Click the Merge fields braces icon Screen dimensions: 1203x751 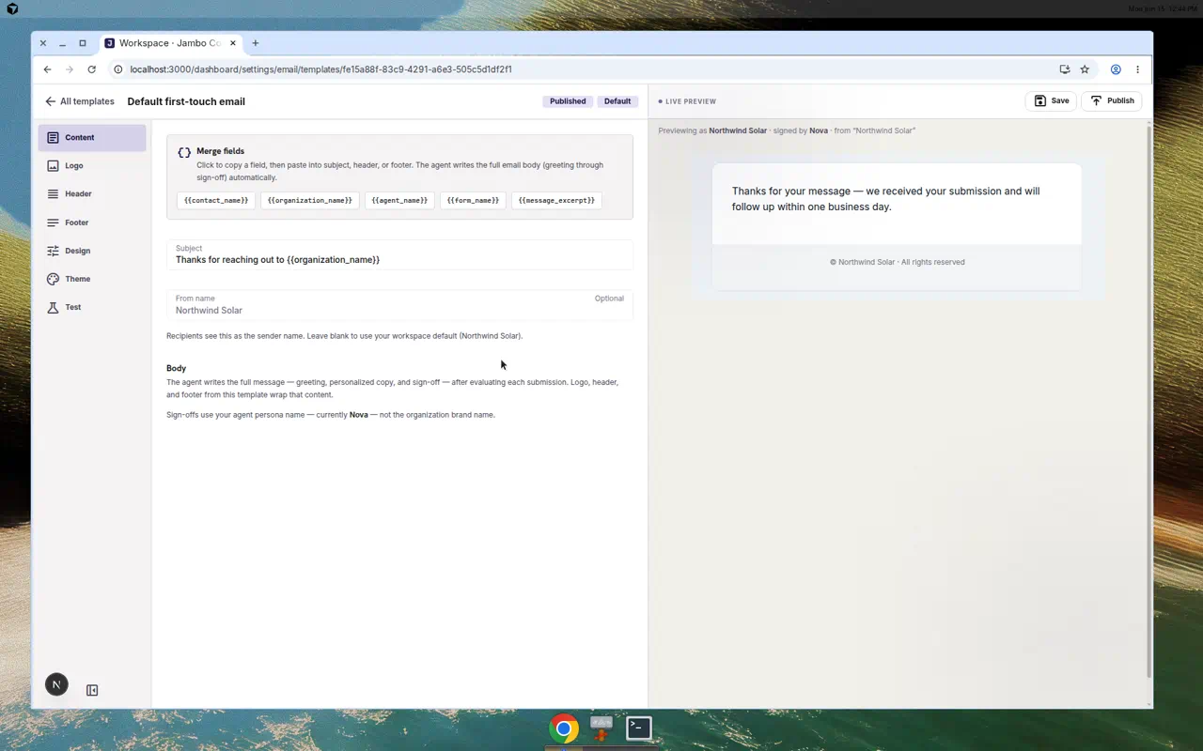point(184,152)
